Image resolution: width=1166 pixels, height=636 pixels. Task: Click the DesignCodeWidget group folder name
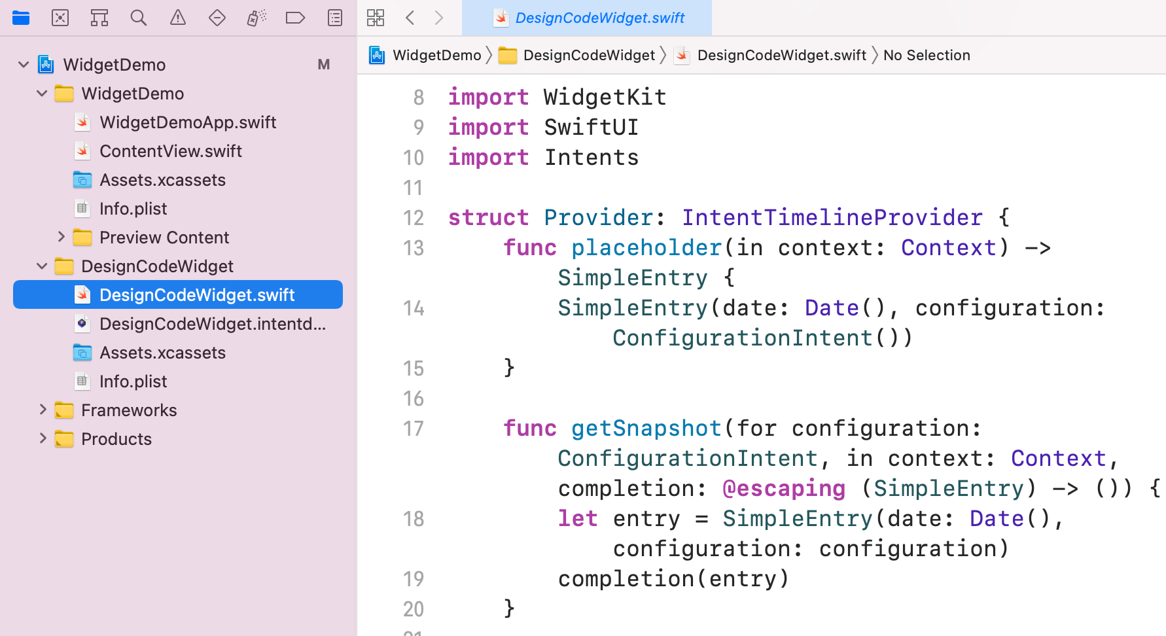(x=157, y=266)
